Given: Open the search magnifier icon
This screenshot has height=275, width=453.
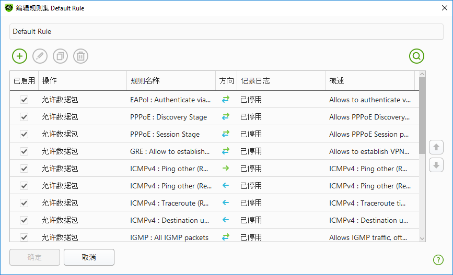Looking at the screenshot, I should coord(416,56).
